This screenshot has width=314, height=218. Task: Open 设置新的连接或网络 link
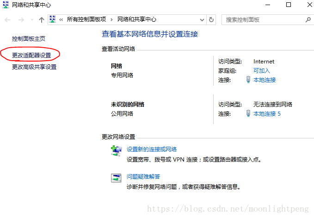152,149
